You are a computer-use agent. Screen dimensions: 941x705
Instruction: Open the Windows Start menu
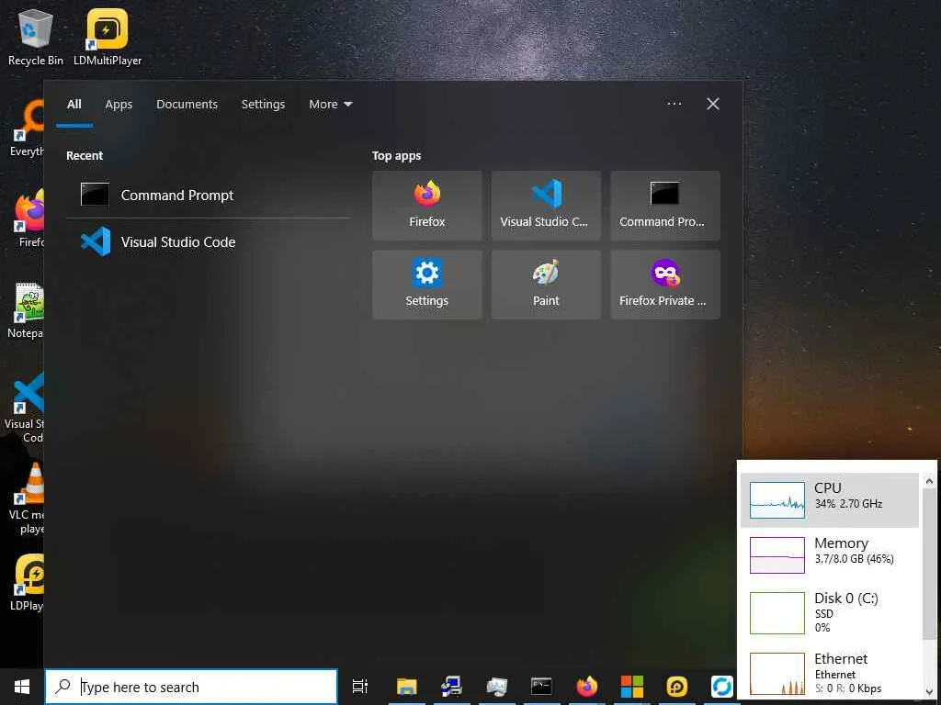point(22,687)
